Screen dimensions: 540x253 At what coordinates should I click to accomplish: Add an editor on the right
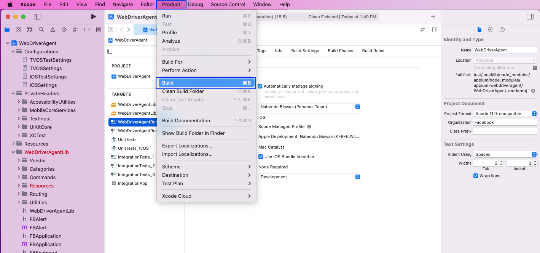pyautogui.click(x=435, y=30)
